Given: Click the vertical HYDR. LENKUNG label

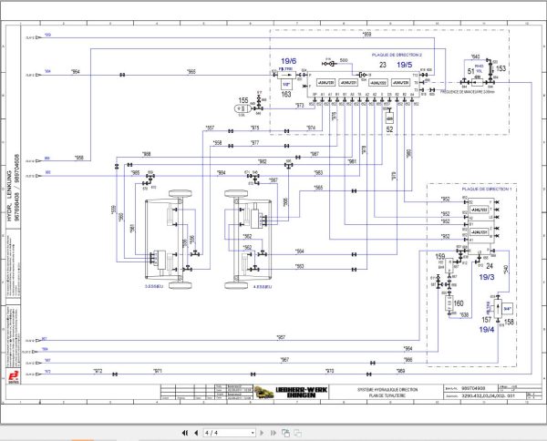Looking at the screenshot, I should pos(9,196).
